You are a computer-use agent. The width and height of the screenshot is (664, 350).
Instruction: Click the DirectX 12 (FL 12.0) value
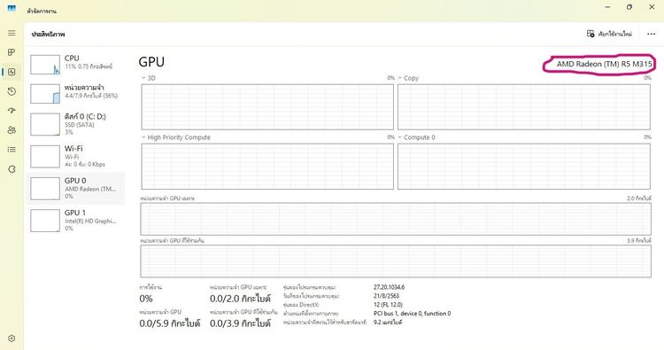click(388, 305)
